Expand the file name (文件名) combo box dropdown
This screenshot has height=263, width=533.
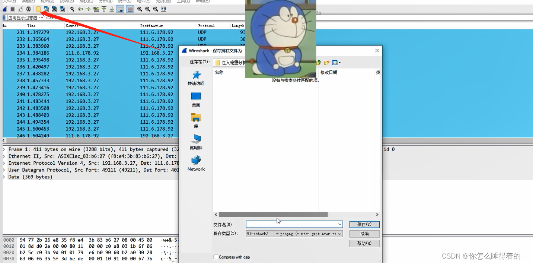pos(340,224)
